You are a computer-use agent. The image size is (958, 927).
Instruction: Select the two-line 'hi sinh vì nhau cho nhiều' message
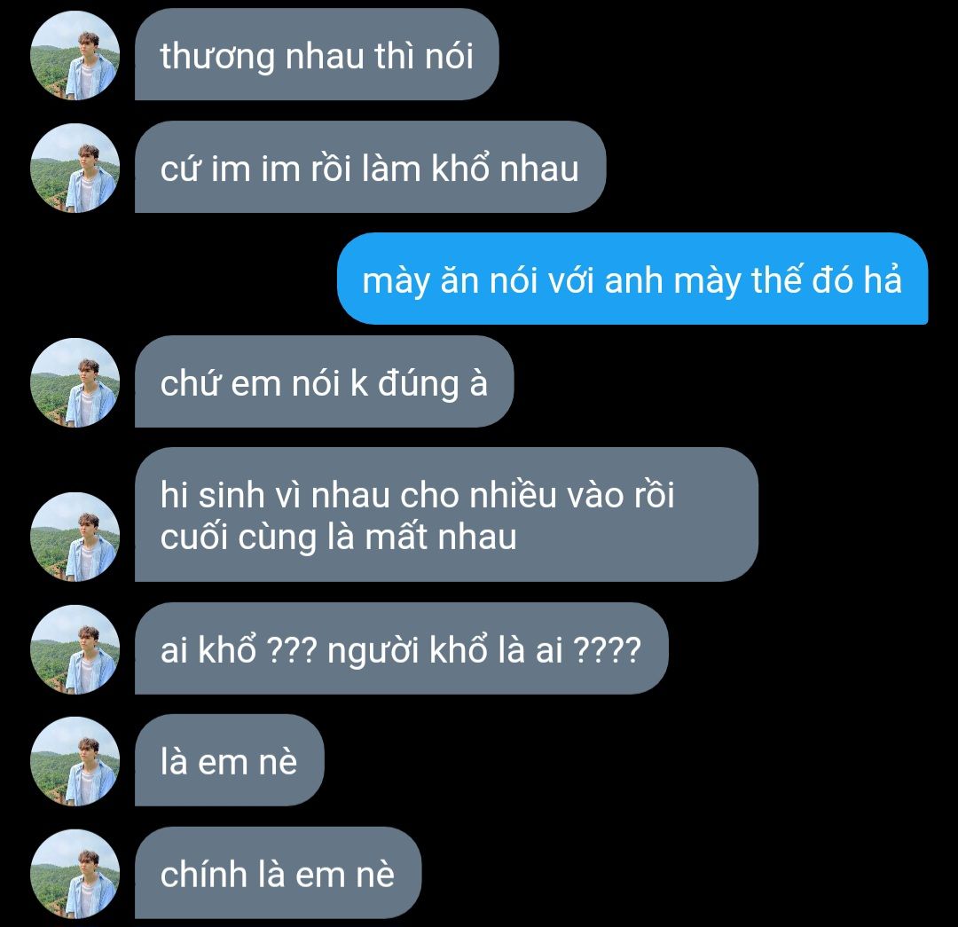click(x=446, y=515)
